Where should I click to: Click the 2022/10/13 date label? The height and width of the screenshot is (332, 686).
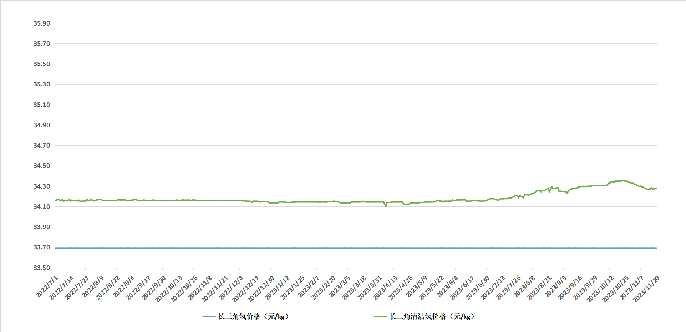click(168, 289)
